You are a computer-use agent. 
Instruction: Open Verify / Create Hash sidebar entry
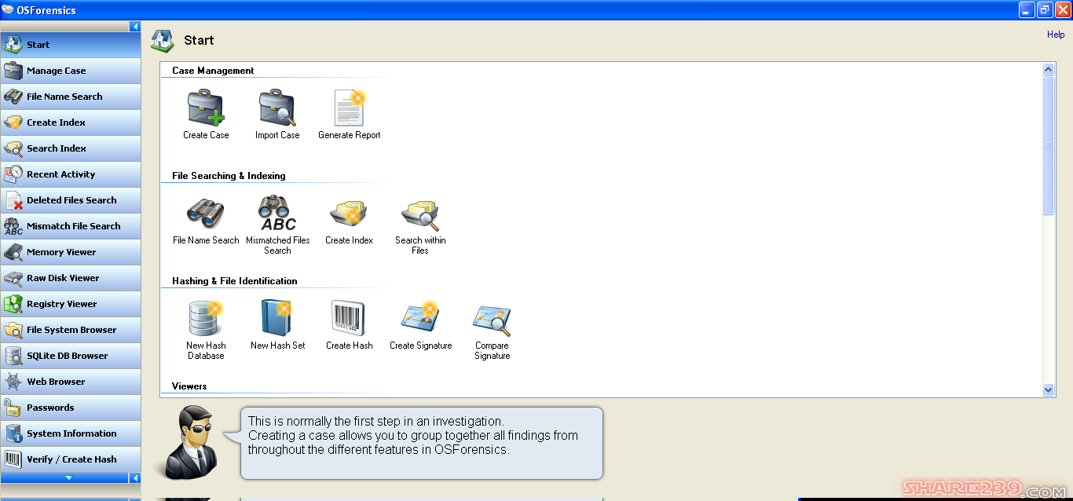(71, 459)
